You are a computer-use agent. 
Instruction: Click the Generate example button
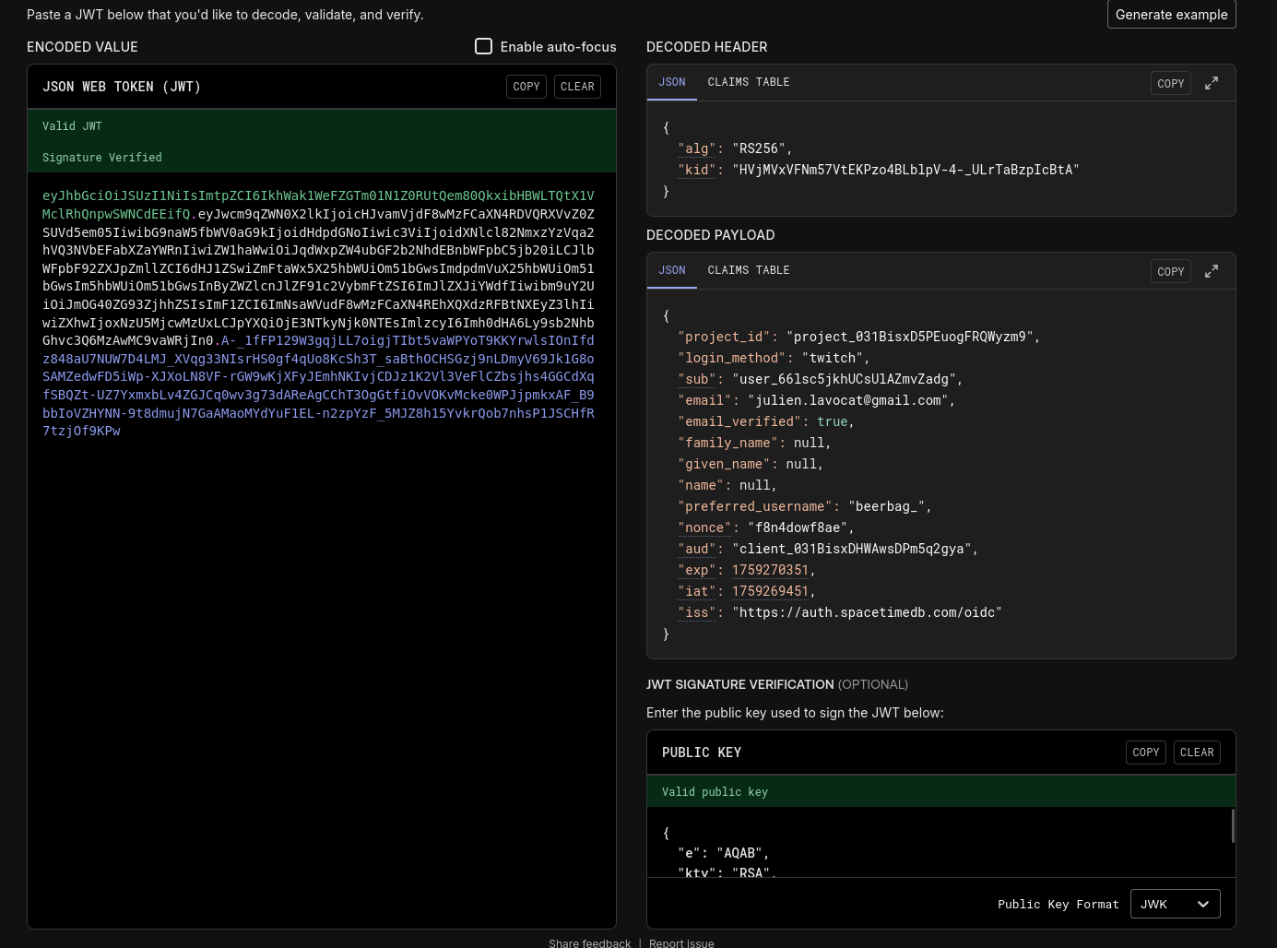pos(1171,15)
